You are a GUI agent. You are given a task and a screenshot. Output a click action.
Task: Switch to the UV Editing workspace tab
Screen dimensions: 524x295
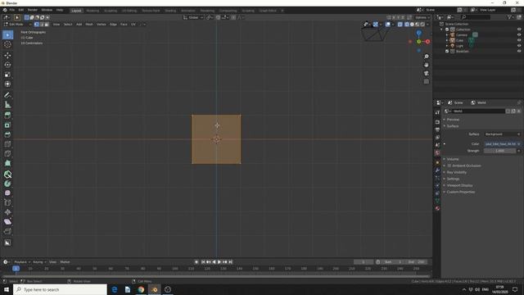click(x=129, y=11)
